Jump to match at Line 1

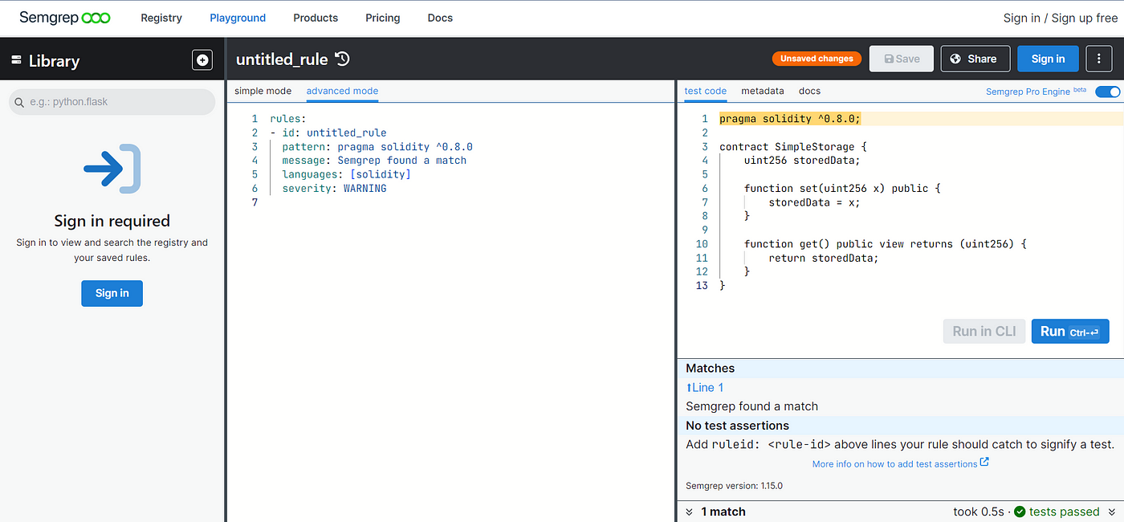coord(704,387)
